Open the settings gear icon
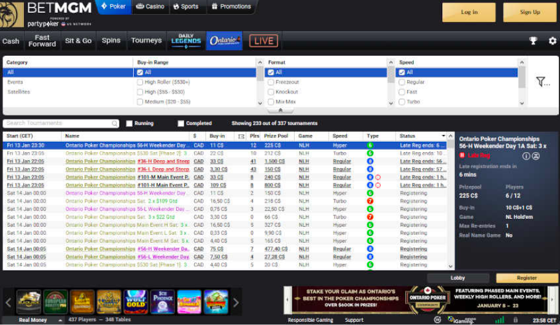 point(552,41)
